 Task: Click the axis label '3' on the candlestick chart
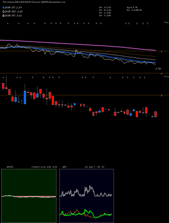(162, 96)
